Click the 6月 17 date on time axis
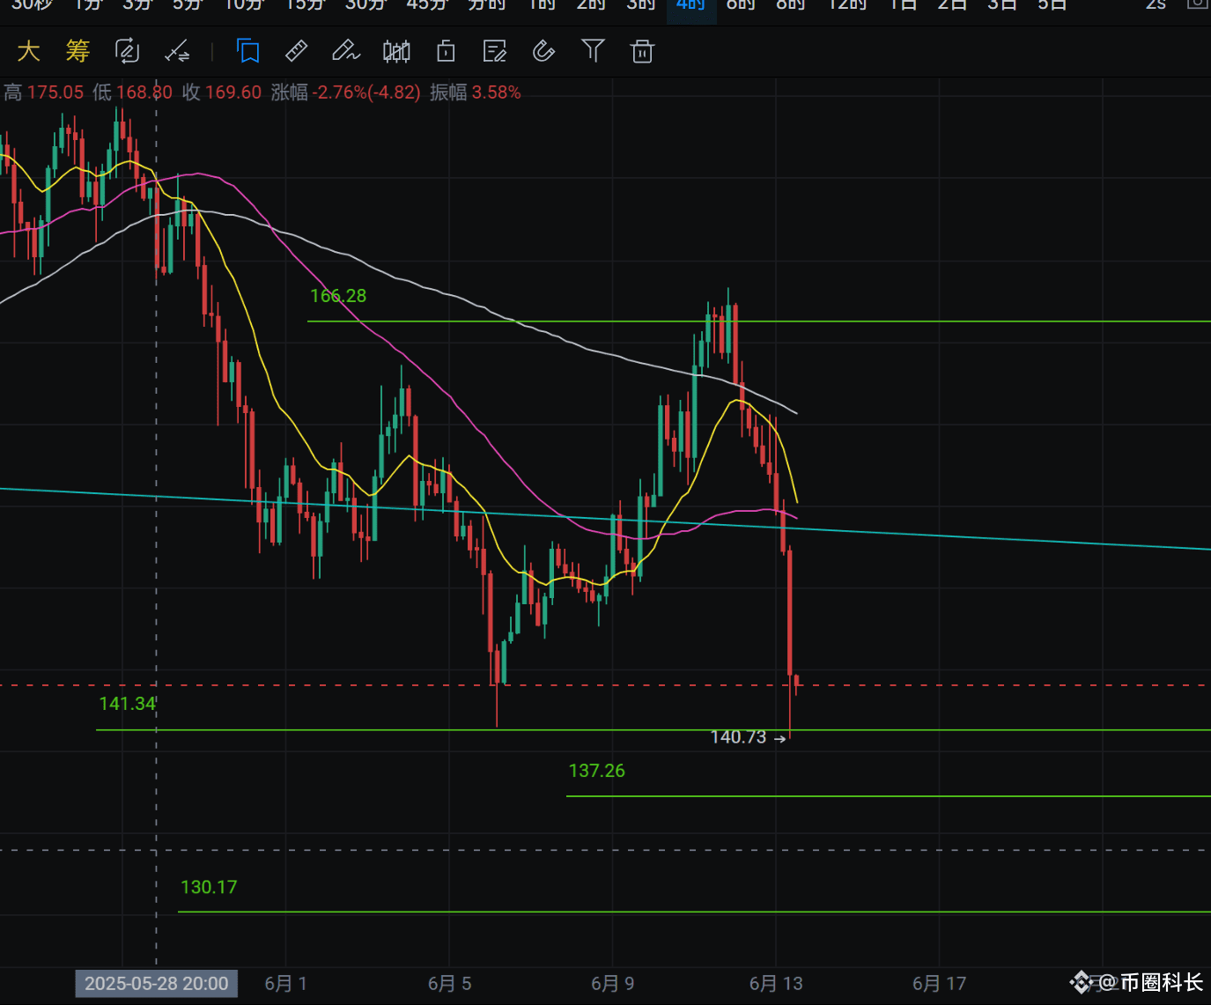The width and height of the screenshot is (1211, 1005). pos(939,984)
